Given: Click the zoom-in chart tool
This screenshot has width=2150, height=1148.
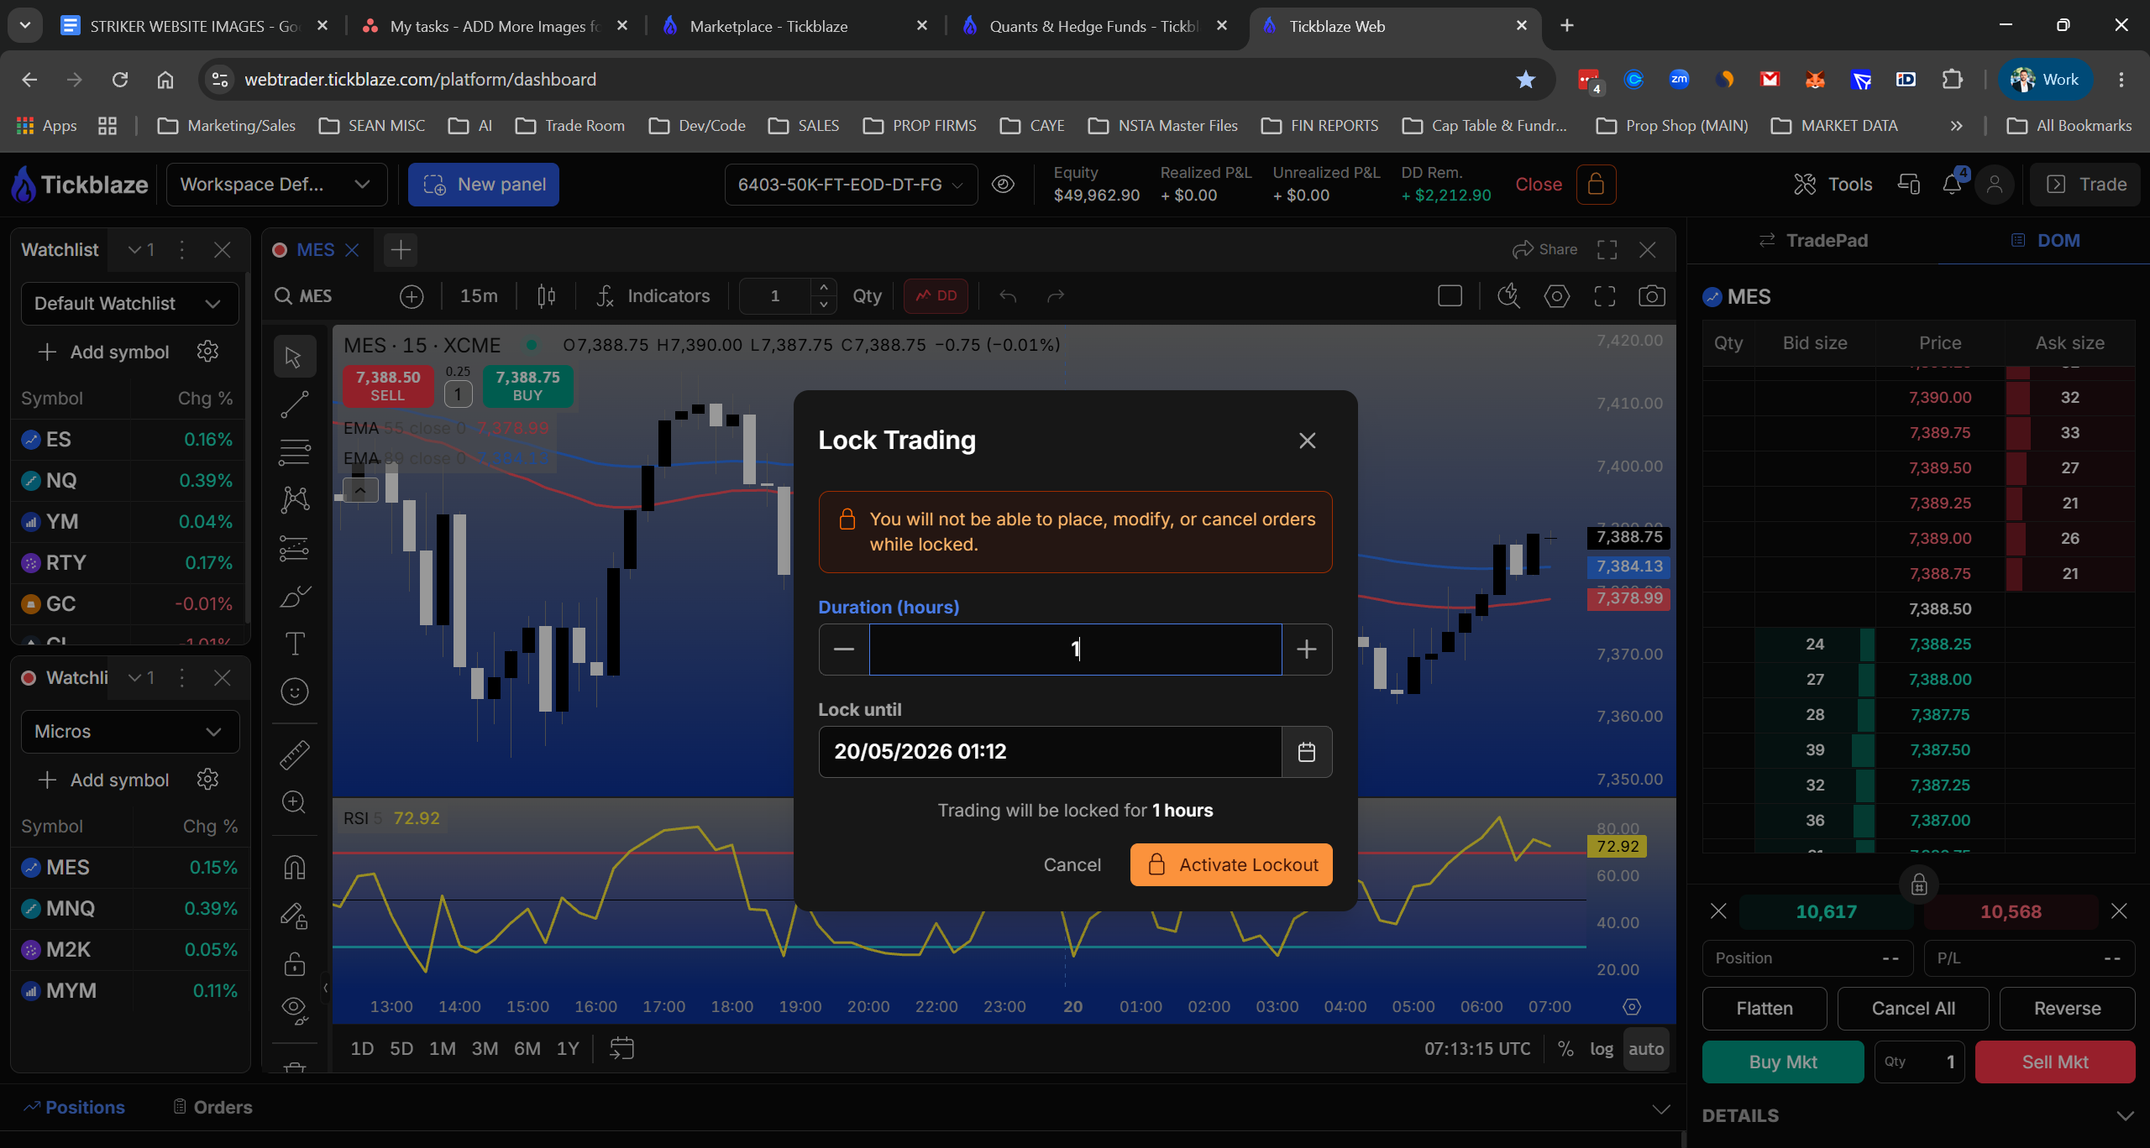Looking at the screenshot, I should [294, 802].
